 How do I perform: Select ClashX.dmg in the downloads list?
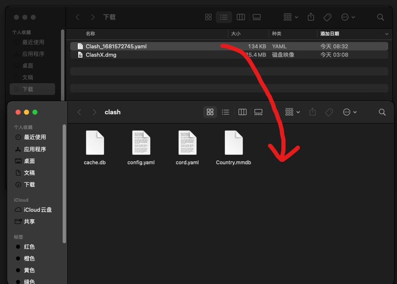tap(101, 55)
